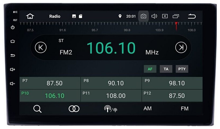220x129 pixels.
Task: Seek to previous station
Action: point(41,47)
